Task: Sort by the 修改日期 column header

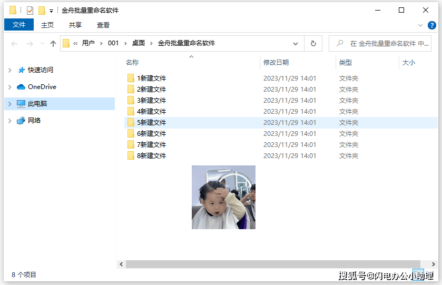Action: [x=276, y=63]
